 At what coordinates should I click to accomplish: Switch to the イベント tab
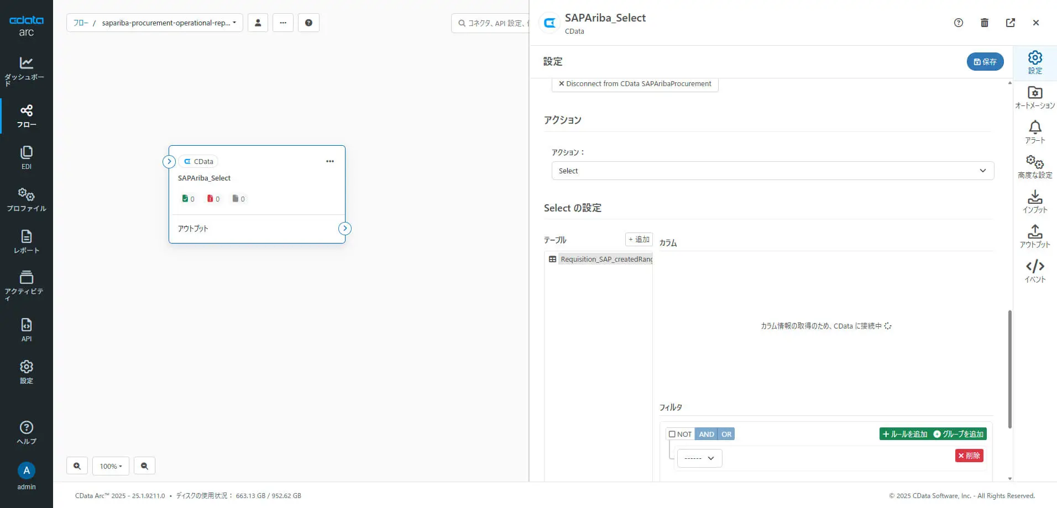[x=1035, y=272]
